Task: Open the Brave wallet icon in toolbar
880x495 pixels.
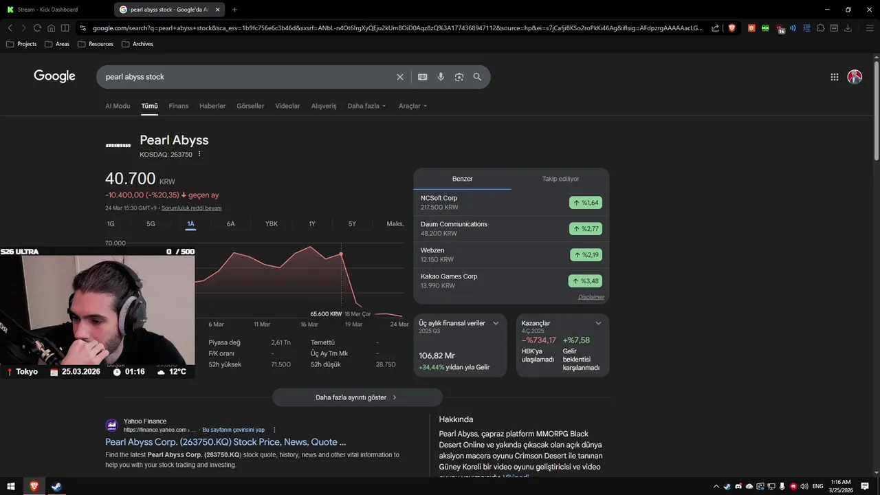Action: coord(834,28)
